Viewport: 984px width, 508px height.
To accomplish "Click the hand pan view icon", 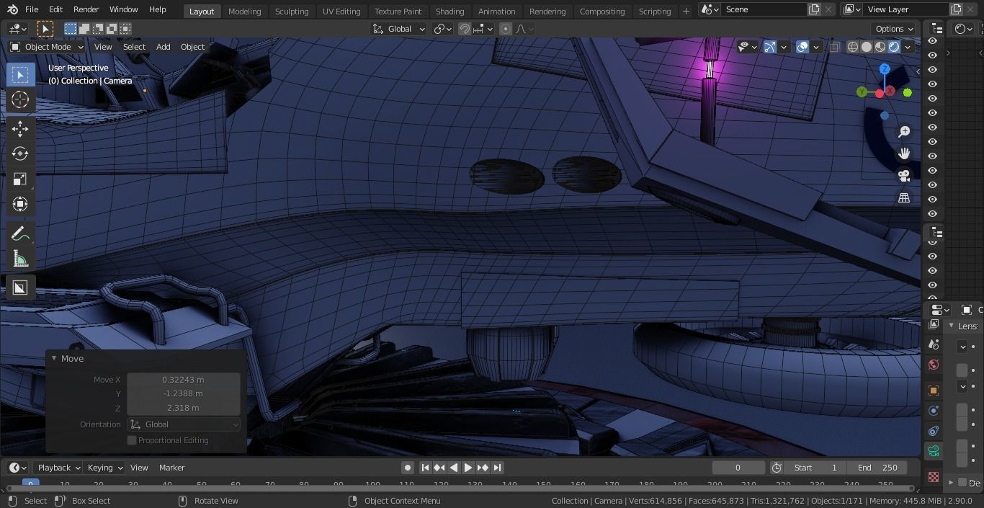I will pos(904,153).
